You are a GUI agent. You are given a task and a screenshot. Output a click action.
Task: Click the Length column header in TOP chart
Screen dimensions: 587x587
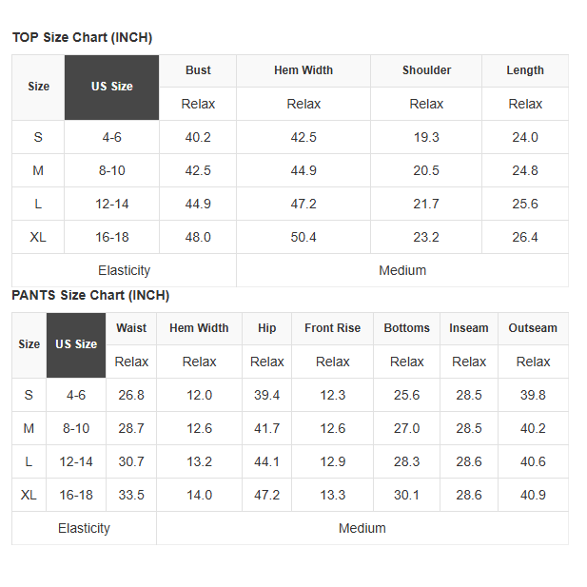(525, 70)
